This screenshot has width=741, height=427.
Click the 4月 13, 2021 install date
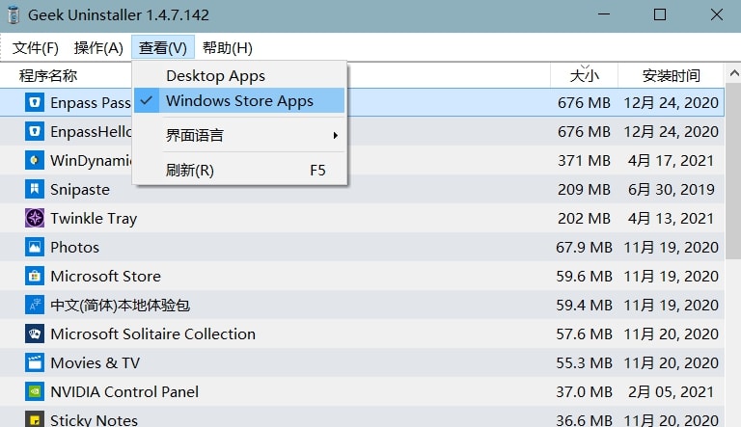tap(671, 218)
